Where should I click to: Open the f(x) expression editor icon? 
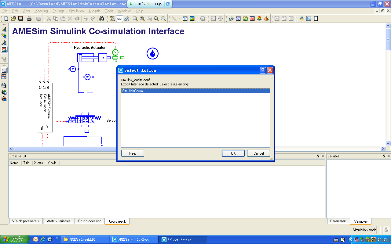point(309,19)
